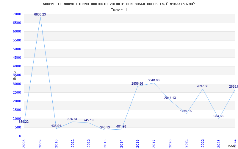Click the 401.98 data label

(x=121, y=126)
